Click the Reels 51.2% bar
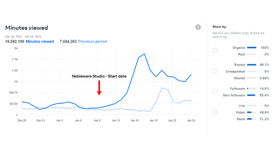Image resolution: width=272 pixels, height=155 pixels. click(x=252, y=119)
